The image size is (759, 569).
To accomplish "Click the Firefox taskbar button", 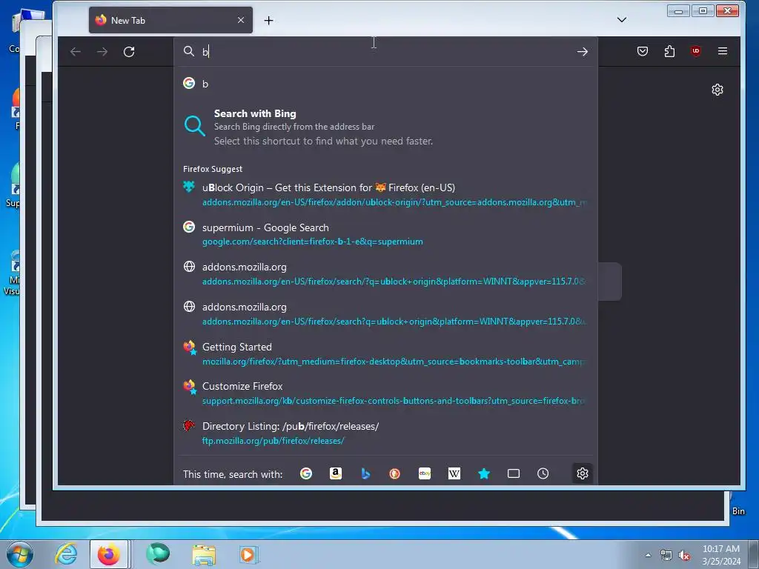I will [x=109, y=554].
